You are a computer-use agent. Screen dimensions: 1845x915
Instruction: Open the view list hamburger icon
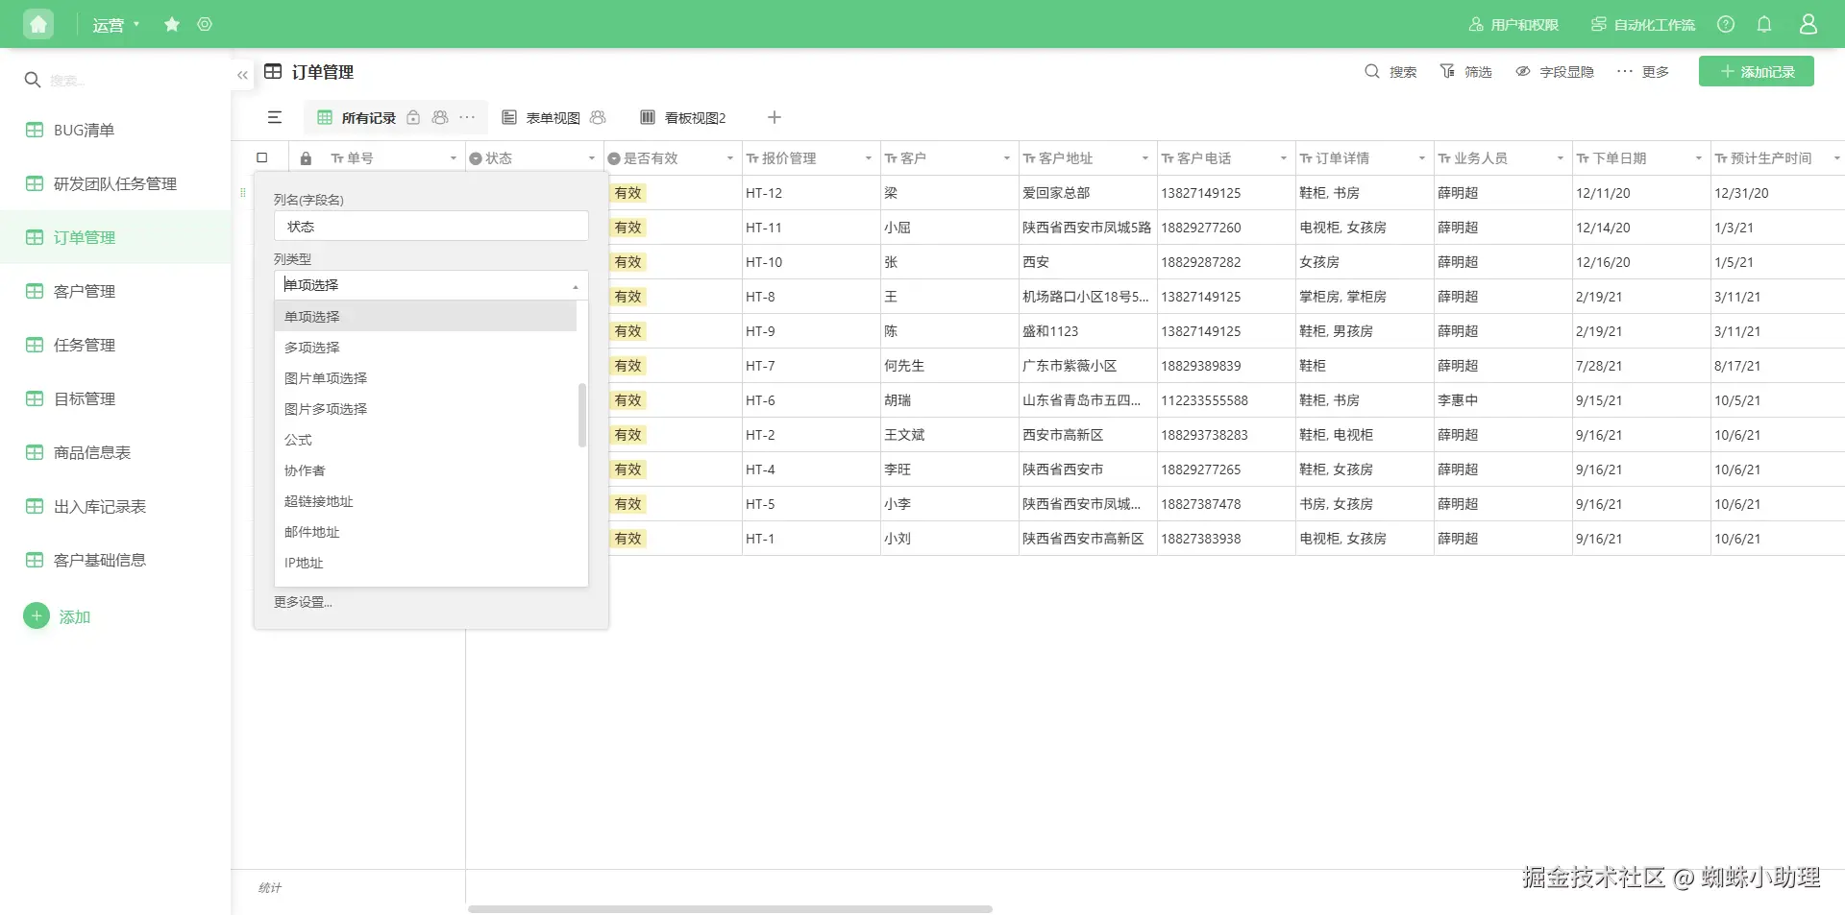(x=275, y=117)
